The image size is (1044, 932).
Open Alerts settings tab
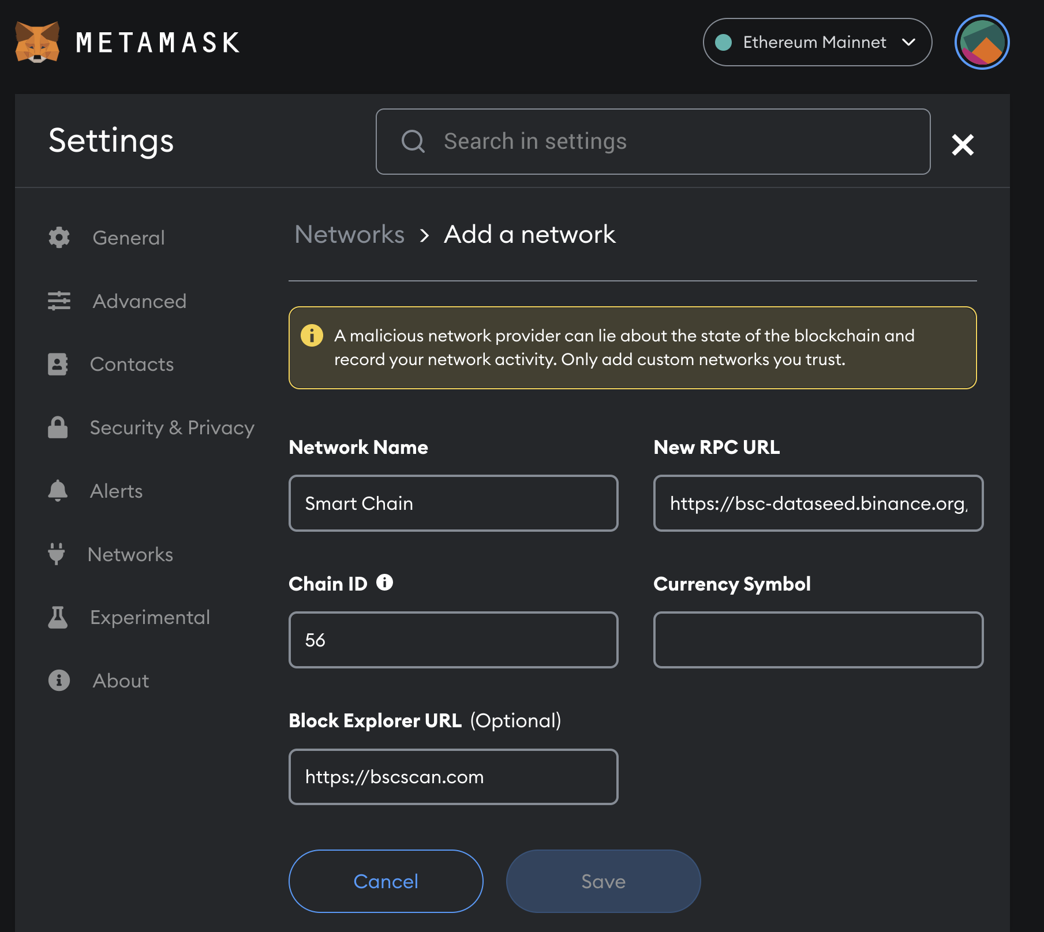[x=116, y=491]
